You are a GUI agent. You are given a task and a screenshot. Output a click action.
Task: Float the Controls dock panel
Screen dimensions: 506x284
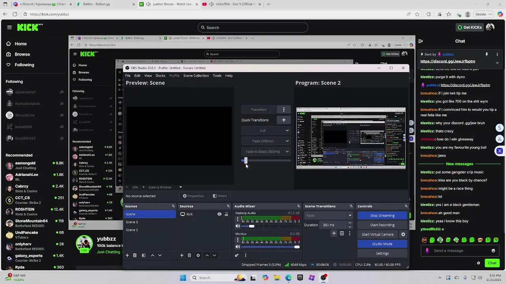click(406, 206)
